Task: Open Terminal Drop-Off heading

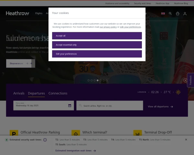Action: pos(158,132)
